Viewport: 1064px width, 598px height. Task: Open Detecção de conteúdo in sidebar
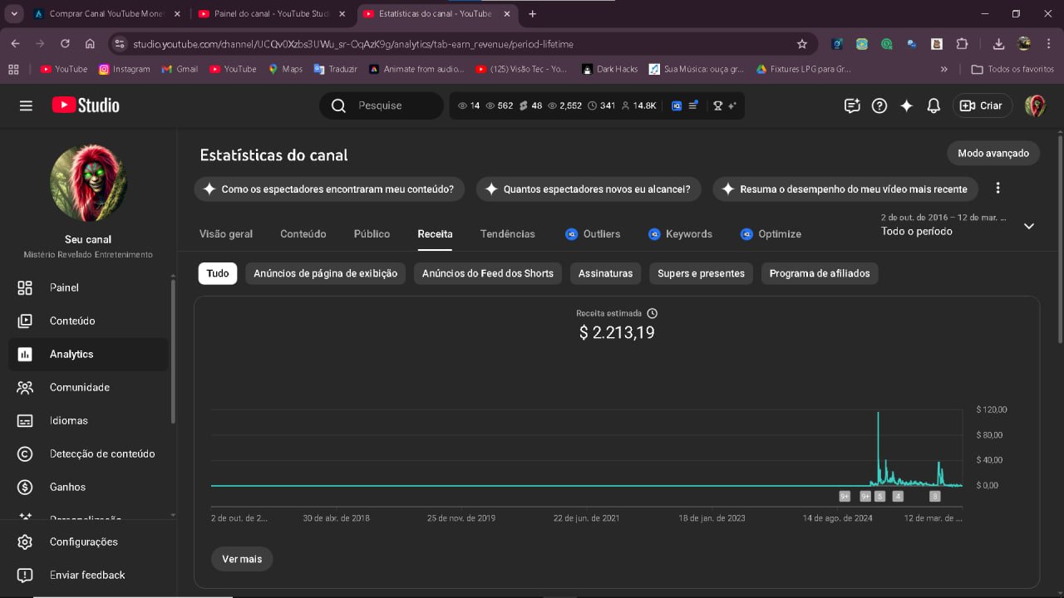click(101, 453)
